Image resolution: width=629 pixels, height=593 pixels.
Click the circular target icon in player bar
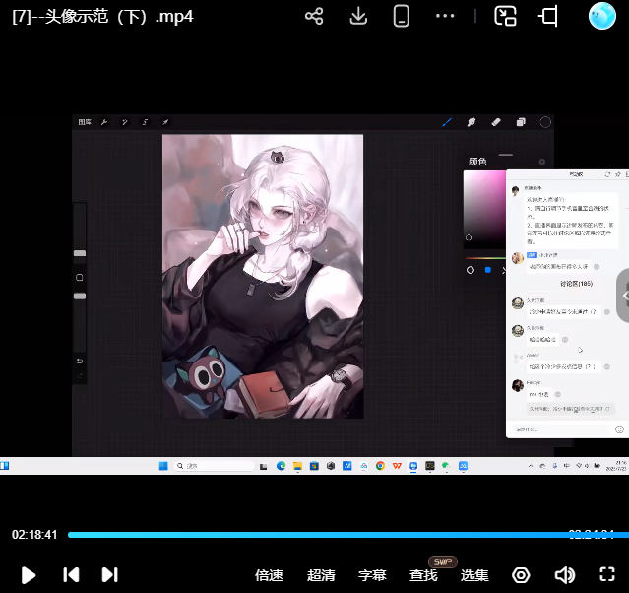tap(521, 575)
